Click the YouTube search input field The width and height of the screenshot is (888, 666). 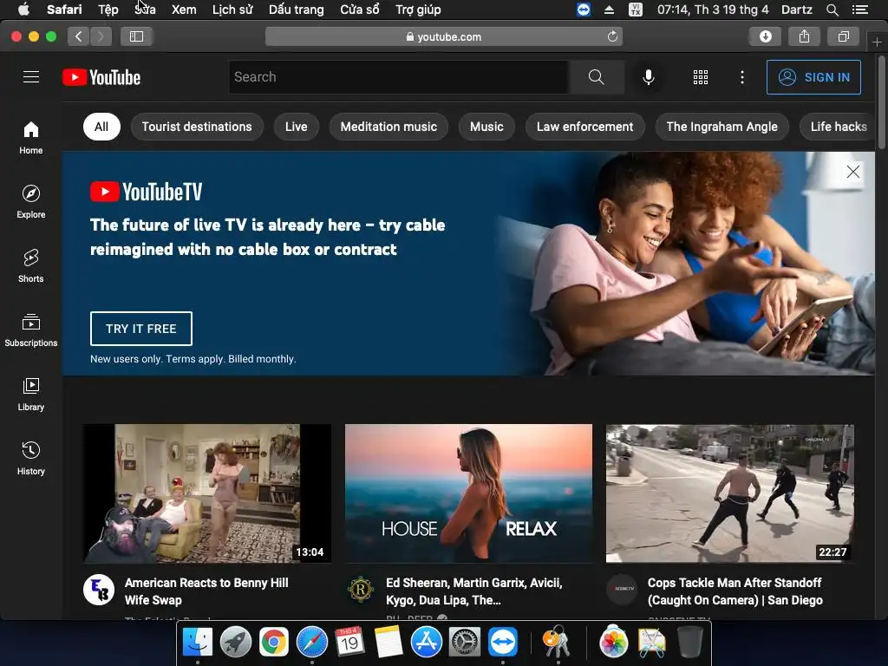point(399,77)
